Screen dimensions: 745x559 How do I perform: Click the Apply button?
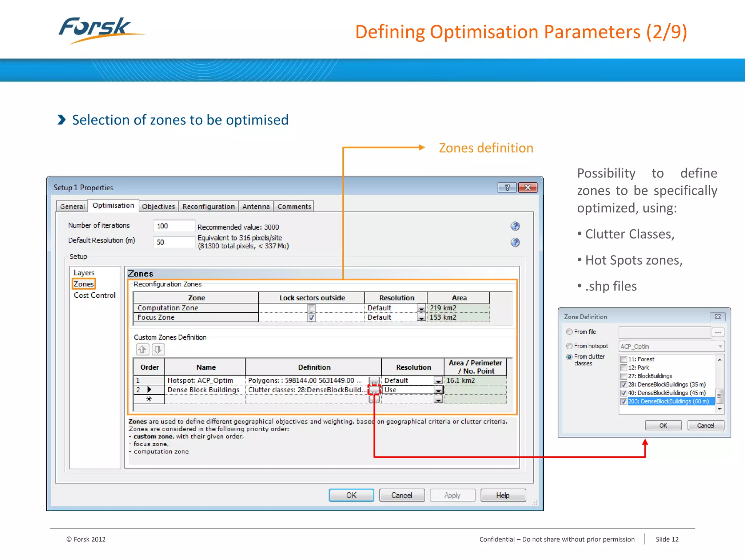point(452,495)
